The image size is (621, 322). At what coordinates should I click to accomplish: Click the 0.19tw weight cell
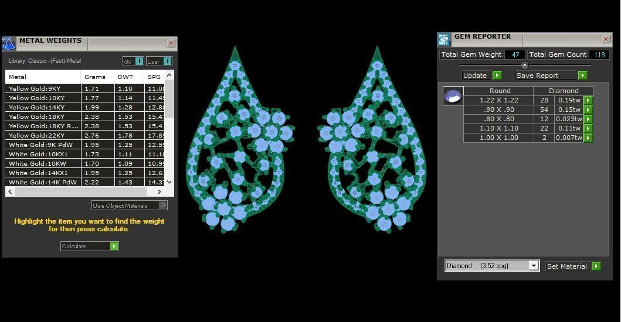[569, 100]
